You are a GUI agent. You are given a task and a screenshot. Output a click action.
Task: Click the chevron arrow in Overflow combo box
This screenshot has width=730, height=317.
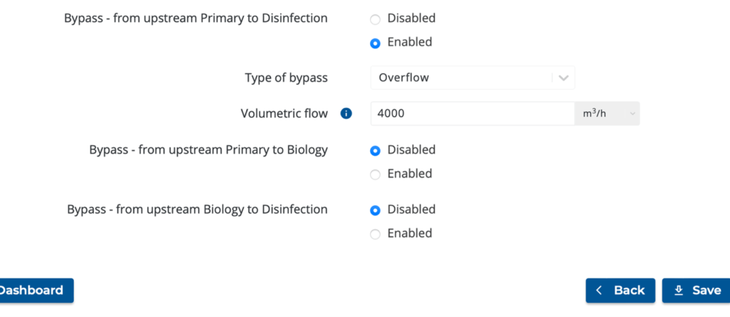[564, 78]
